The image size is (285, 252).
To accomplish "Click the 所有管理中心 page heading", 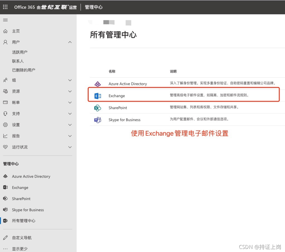I will coord(113,35).
